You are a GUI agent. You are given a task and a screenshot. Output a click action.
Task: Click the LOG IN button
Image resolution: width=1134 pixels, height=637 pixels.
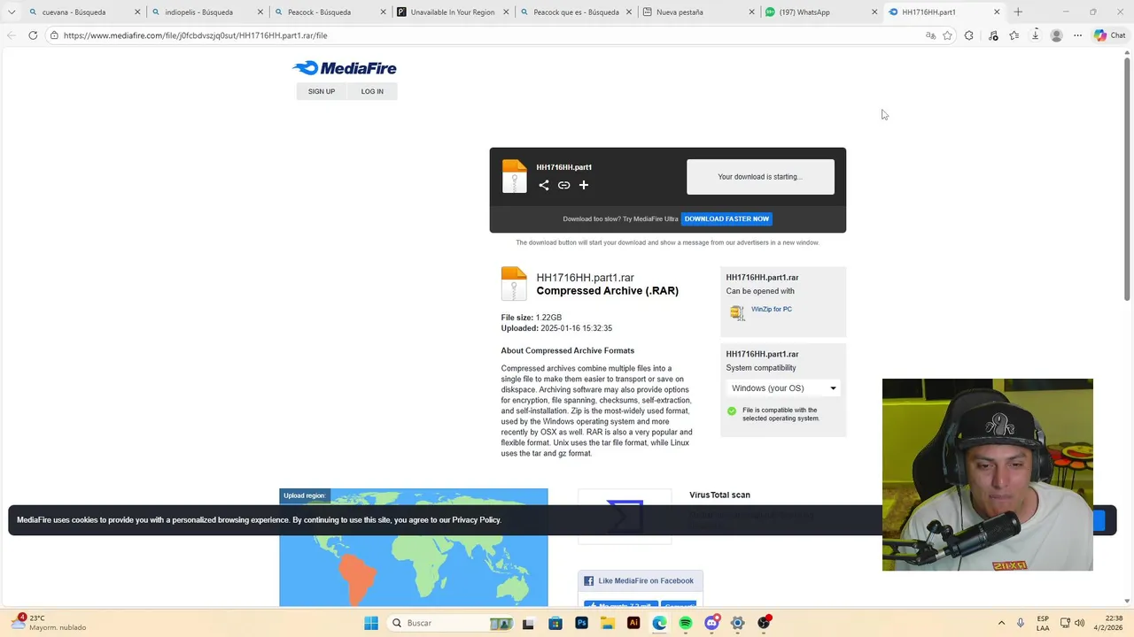pyautogui.click(x=372, y=91)
